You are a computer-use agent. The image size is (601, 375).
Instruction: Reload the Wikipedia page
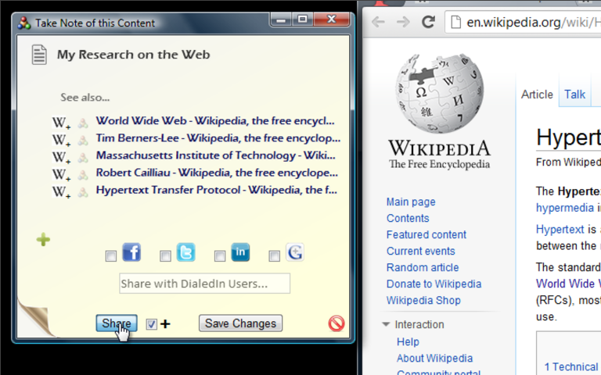[x=428, y=22]
